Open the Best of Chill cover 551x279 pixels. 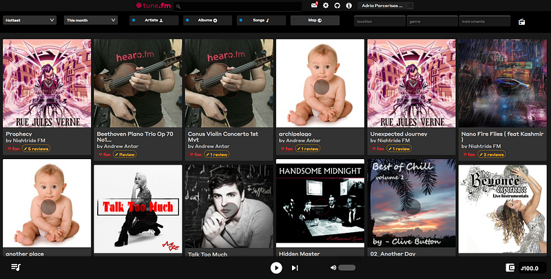(x=411, y=203)
